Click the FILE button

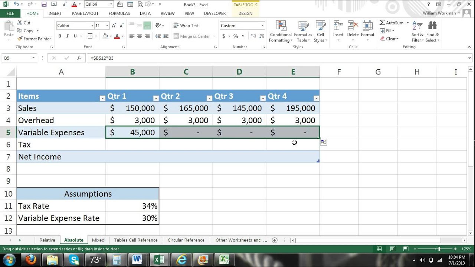[x=10, y=13]
